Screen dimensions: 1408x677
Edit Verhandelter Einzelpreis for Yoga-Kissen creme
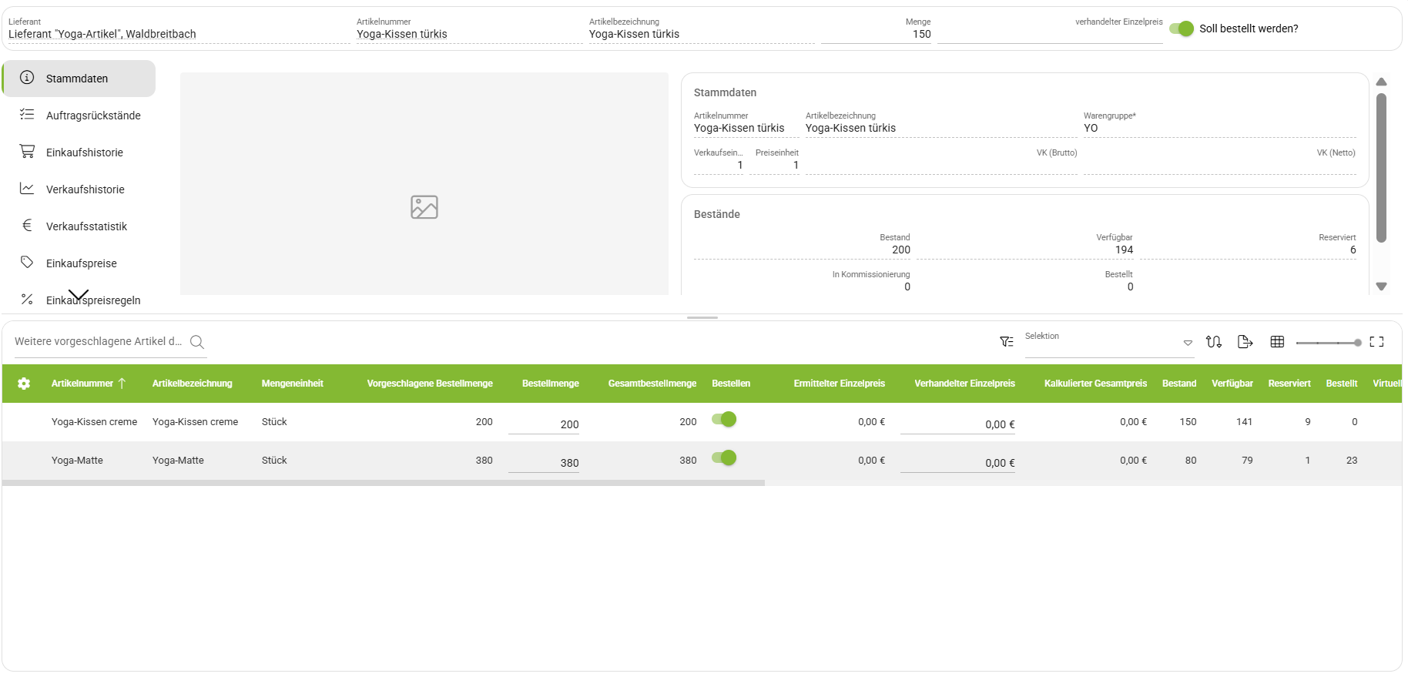957,424
